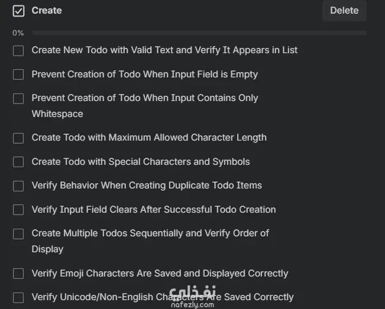Click the 'Create' checklist title text
The width and height of the screenshot is (385, 309).
pos(47,11)
